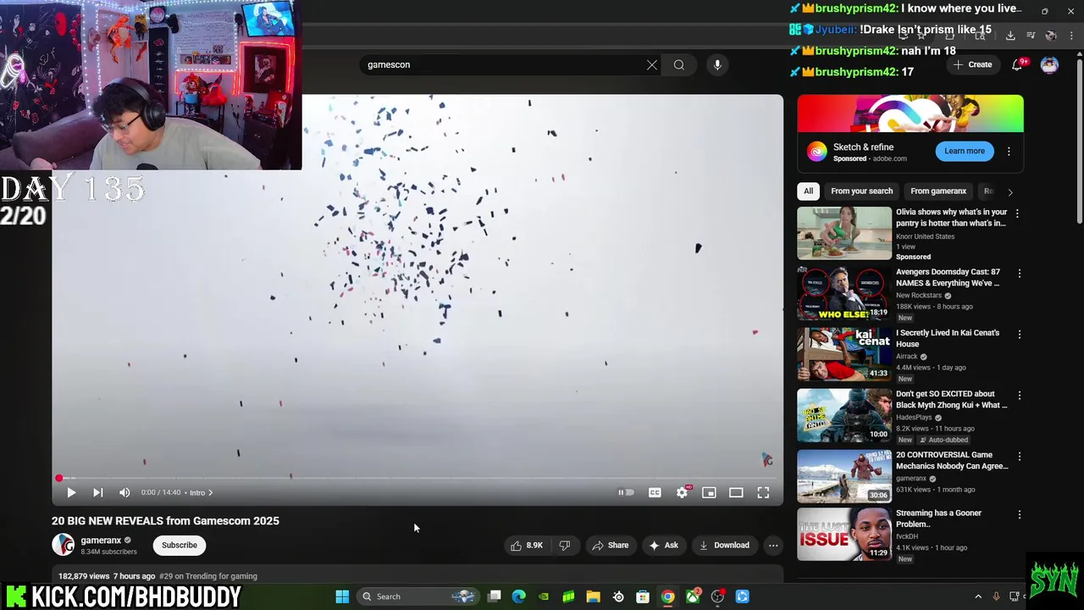This screenshot has width=1084, height=610.
Task: Like the video with 8.9K likes
Action: [x=526, y=546]
